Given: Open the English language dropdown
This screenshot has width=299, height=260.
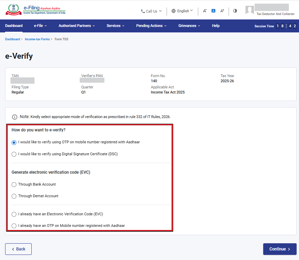Looking at the screenshot, I should click(182, 11).
